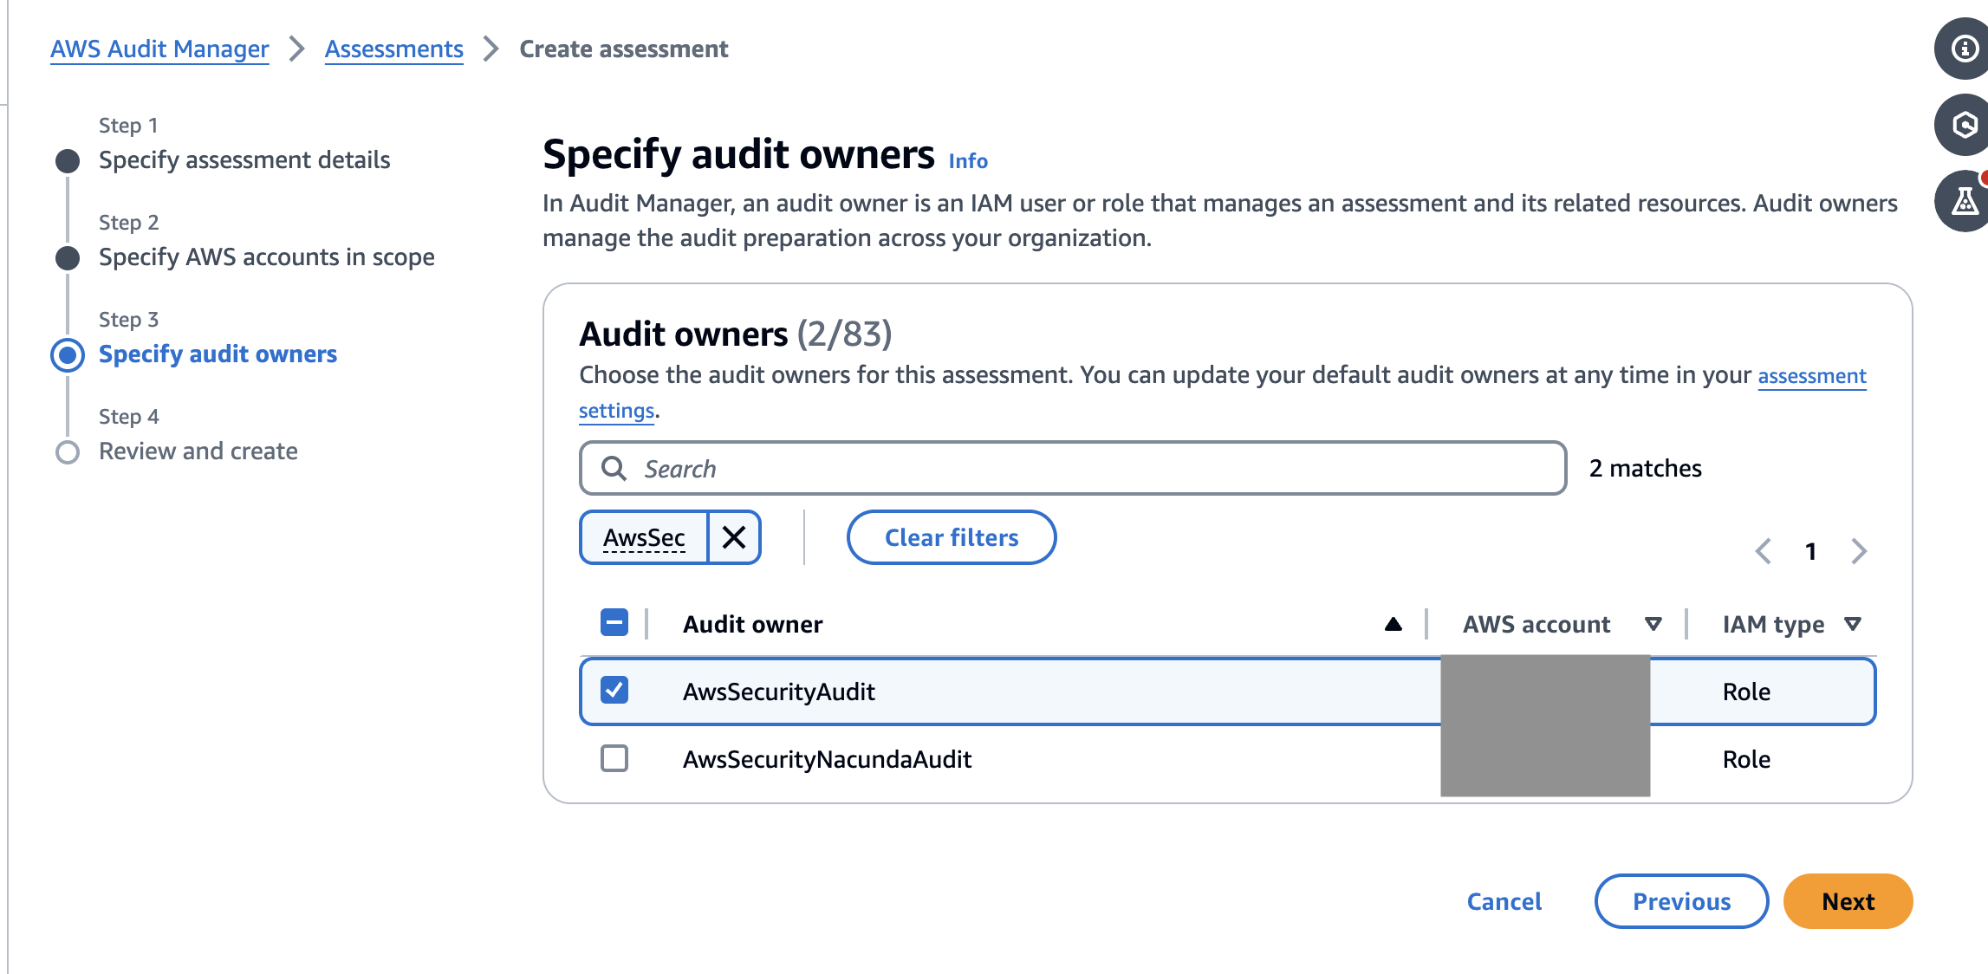
Task: Go to Step 2 Specify AWS accounts in scope
Action: click(x=267, y=257)
